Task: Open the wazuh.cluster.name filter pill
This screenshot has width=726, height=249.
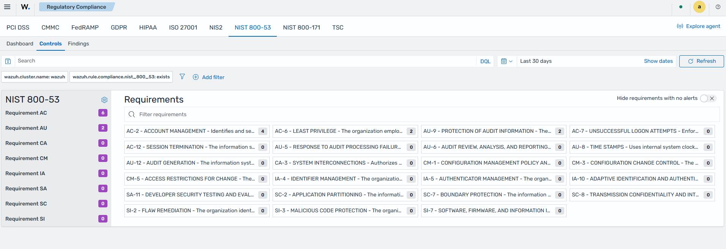Action: [x=35, y=77]
